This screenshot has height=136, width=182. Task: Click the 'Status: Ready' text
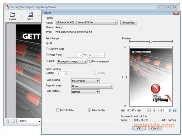[54, 27]
